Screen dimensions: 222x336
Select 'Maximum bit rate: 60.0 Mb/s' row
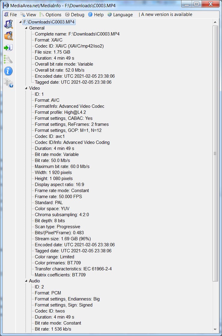pos(62,166)
